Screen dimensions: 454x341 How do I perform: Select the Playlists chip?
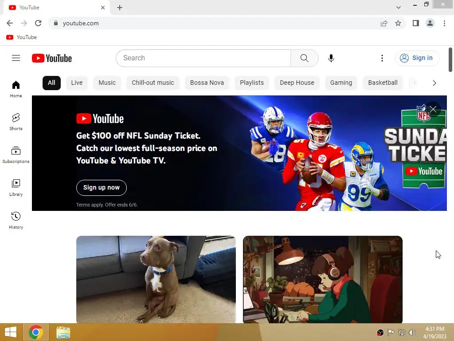pos(252,83)
